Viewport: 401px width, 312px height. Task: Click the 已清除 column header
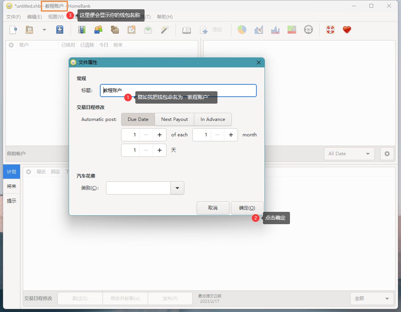[87, 45]
